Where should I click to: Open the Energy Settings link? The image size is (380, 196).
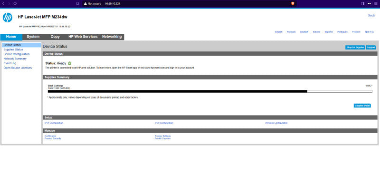click(x=163, y=136)
